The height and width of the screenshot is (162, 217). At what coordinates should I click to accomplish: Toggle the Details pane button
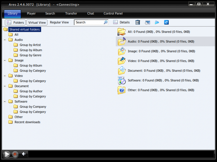[121, 22]
